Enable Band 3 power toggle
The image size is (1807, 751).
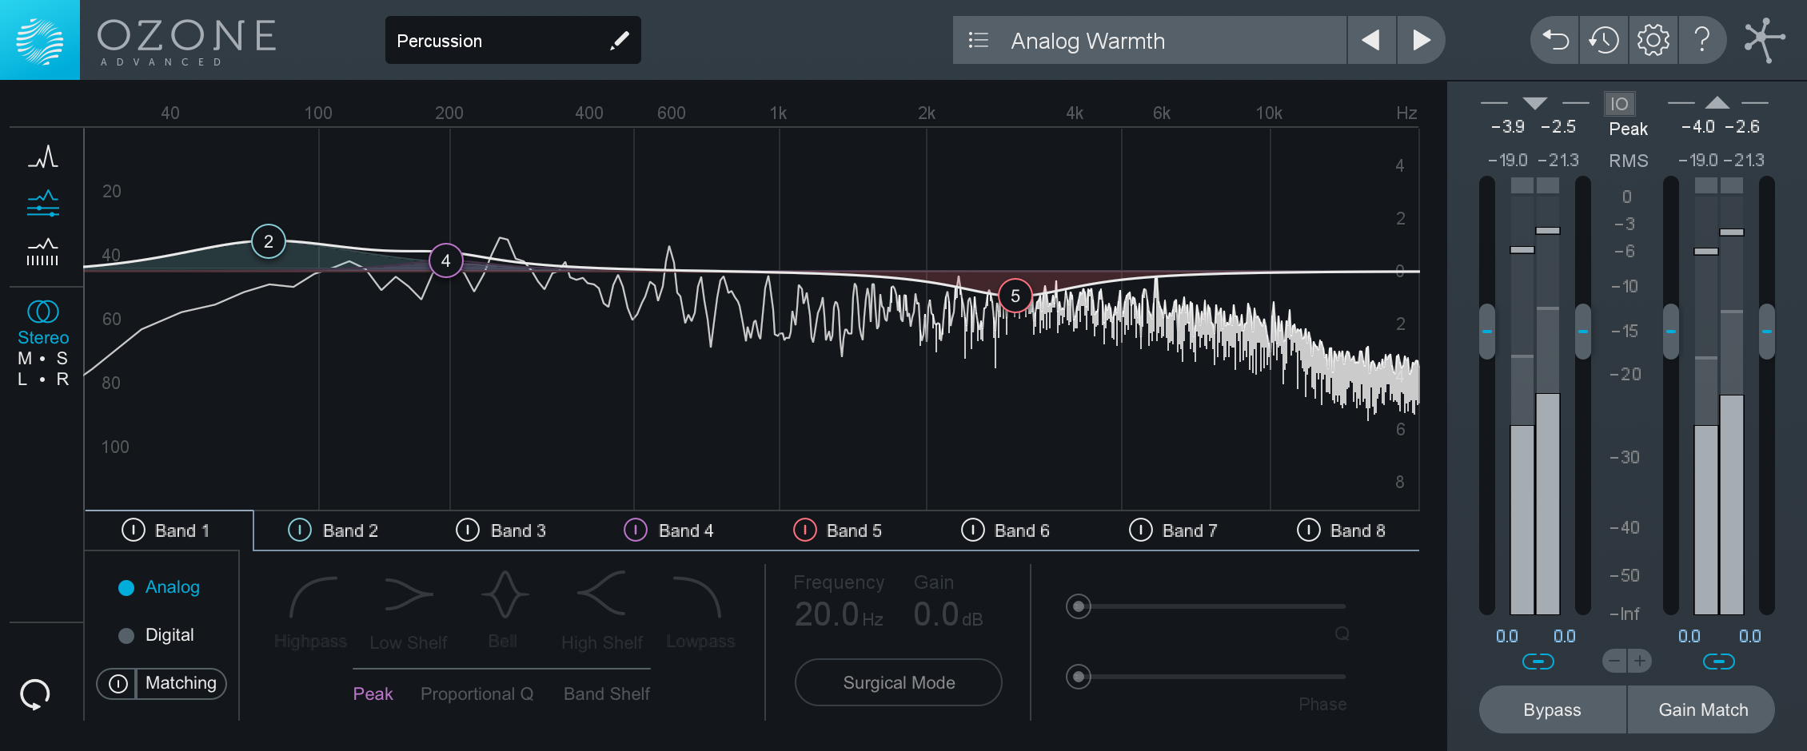(468, 530)
